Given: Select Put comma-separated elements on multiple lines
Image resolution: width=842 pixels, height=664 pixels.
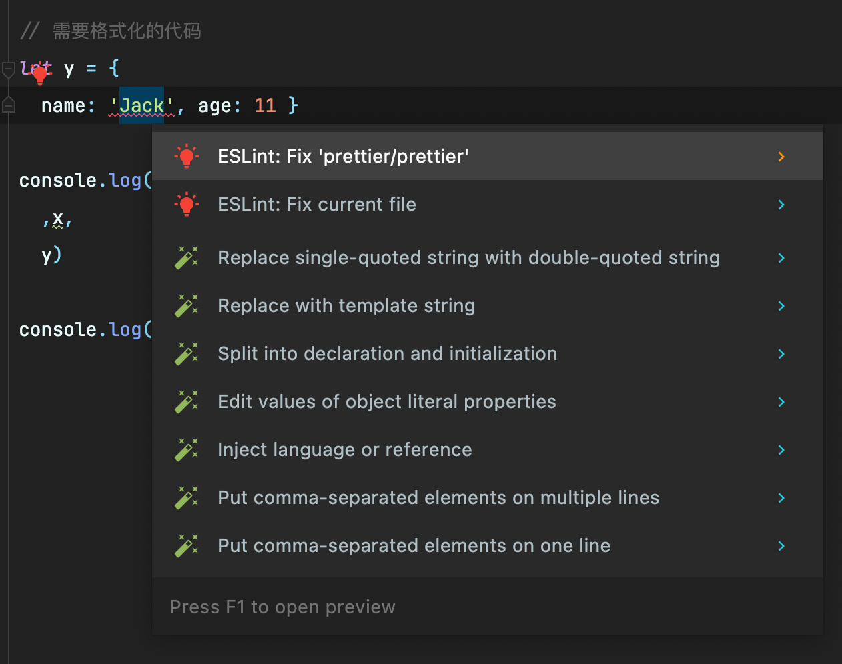Looking at the screenshot, I should tap(488, 497).
